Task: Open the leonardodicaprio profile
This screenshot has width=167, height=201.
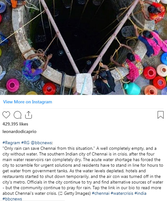Action: click(x=19, y=131)
